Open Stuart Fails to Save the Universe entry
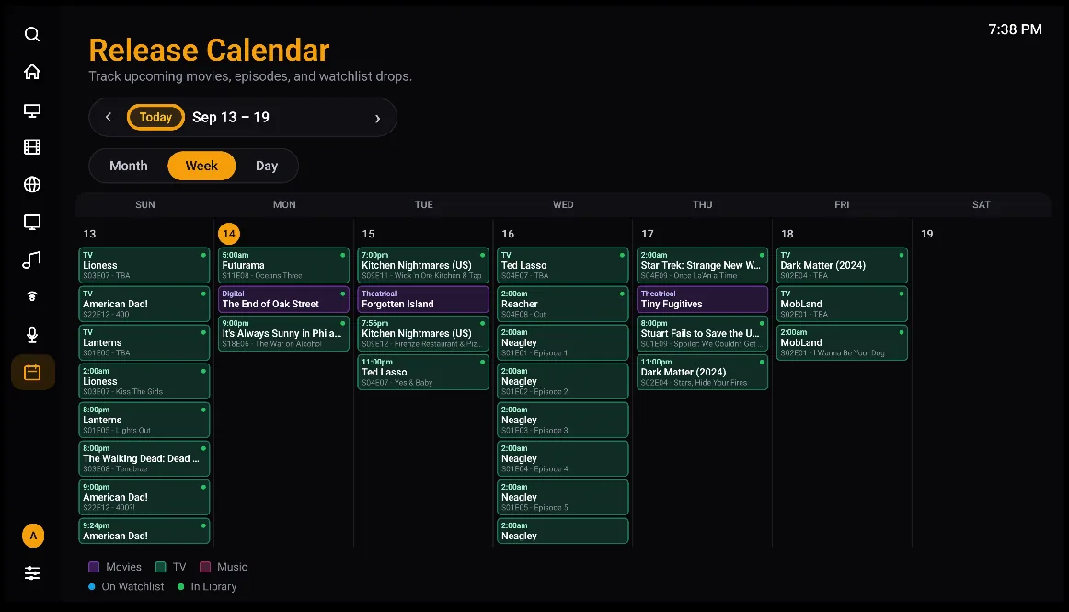The width and height of the screenshot is (1069, 612). click(702, 334)
